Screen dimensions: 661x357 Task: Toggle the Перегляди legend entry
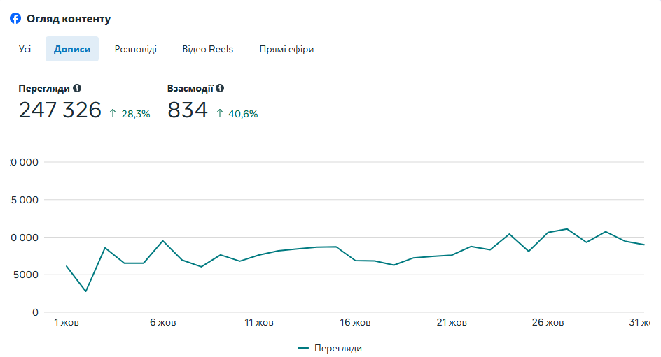coord(330,348)
